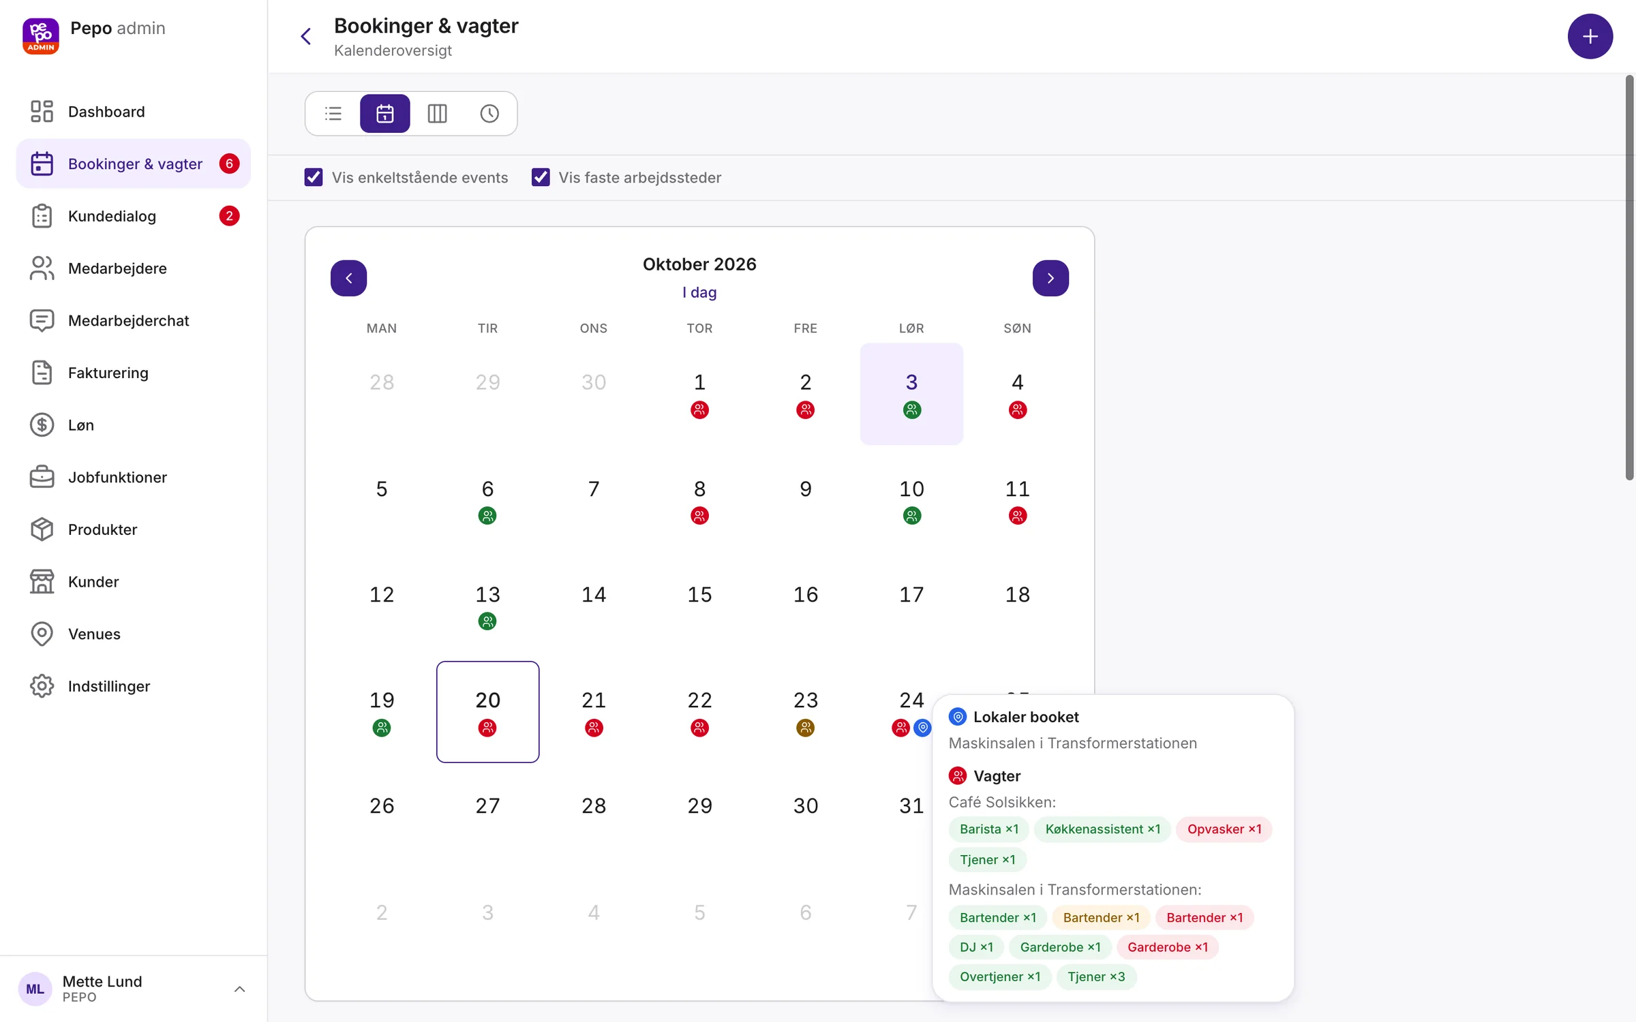This screenshot has height=1022, width=1636.
Task: Select October 20 in the calendar
Action: click(488, 711)
